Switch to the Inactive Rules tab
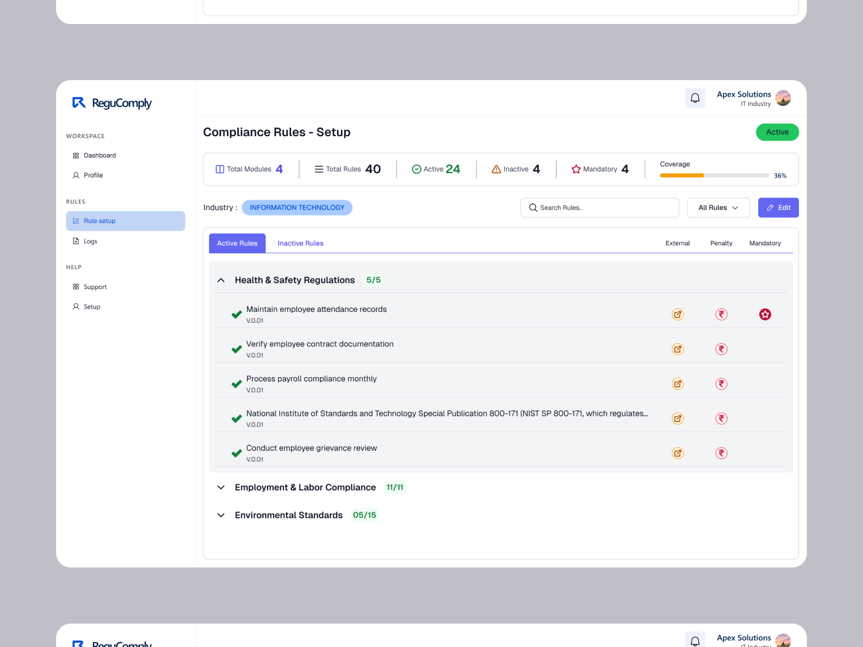Screen dimensions: 863x647 tap(300, 243)
